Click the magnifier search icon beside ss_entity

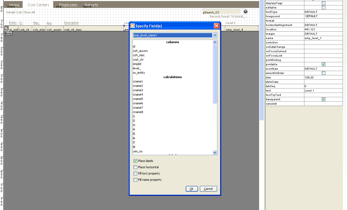coord(6,28)
